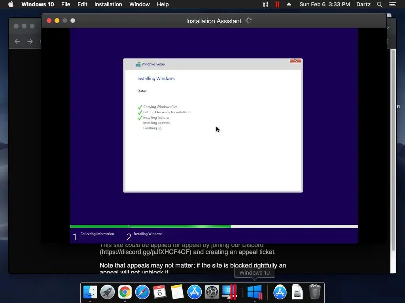
Task: Close the Windows Setup dialog
Action: (x=295, y=61)
